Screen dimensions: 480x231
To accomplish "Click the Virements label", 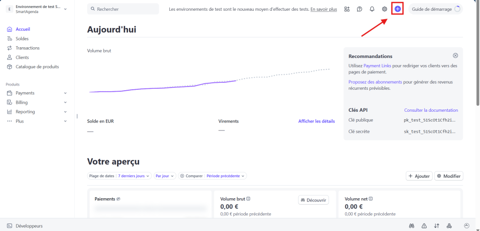I will (x=229, y=121).
